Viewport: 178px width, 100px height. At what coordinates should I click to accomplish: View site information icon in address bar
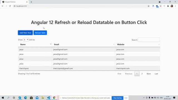click(14, 6)
